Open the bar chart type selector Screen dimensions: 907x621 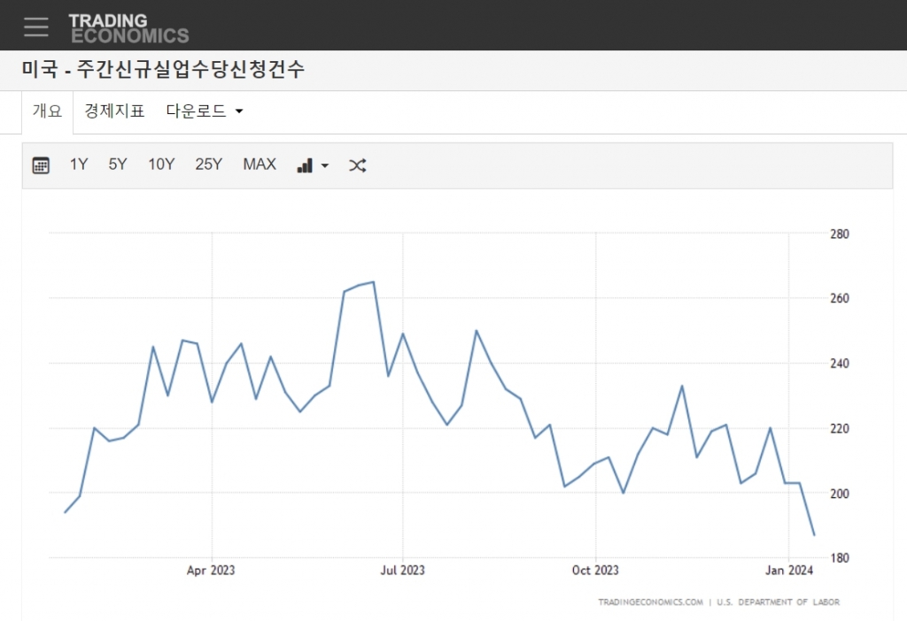(x=313, y=165)
